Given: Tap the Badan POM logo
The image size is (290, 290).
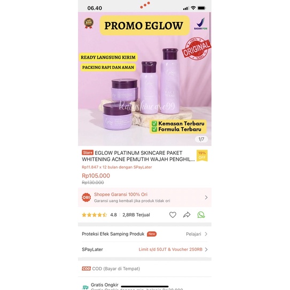Looking at the screenshot, I should click(201, 23).
